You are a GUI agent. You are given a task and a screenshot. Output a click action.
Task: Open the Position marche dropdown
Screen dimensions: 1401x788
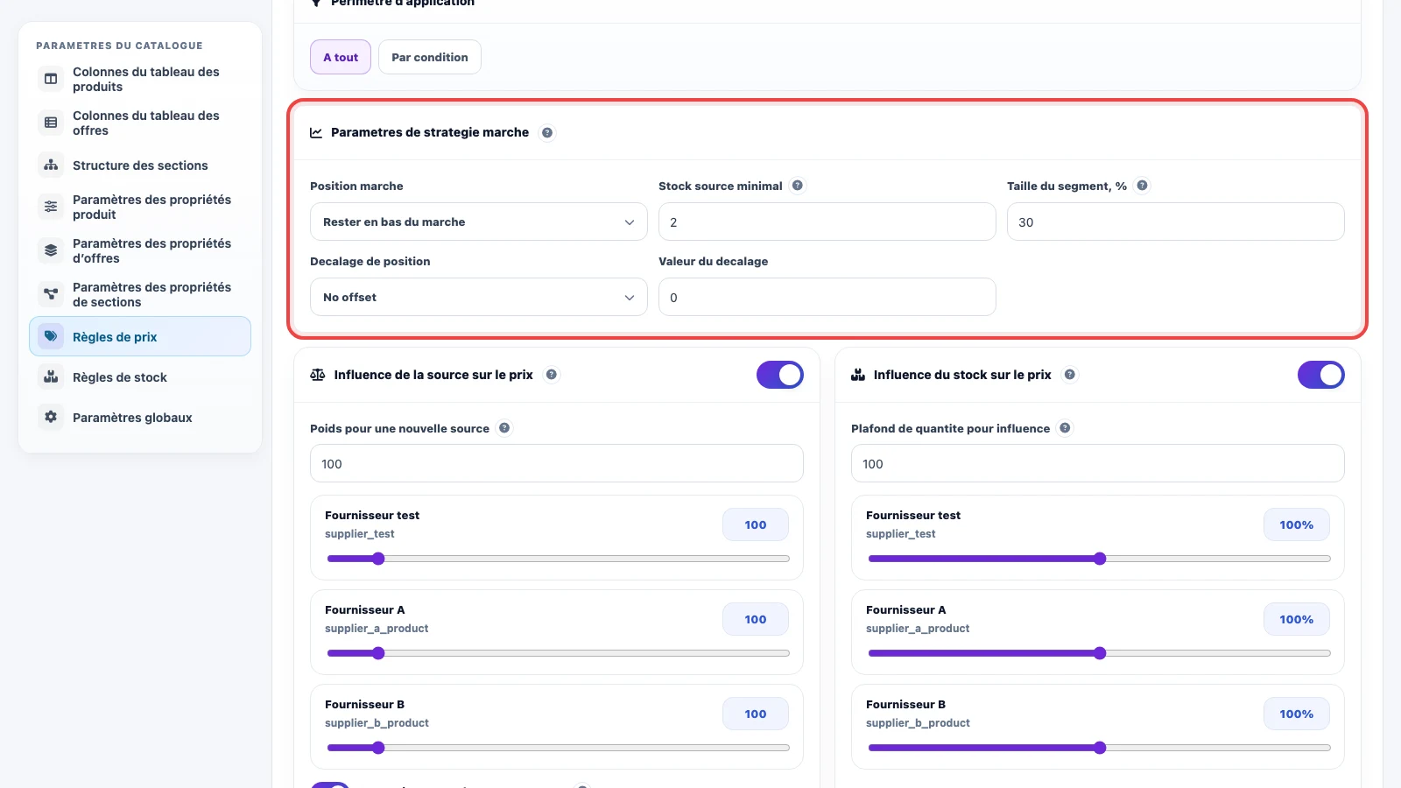pos(479,222)
